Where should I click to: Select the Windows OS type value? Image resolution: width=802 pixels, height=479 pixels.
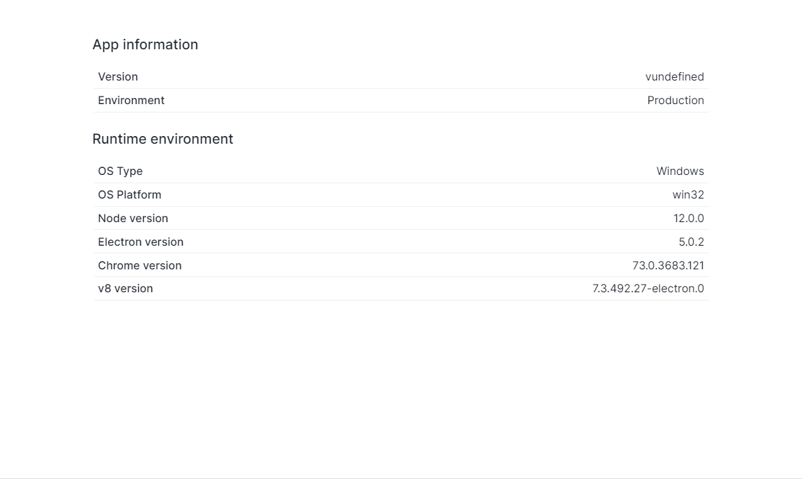pos(680,171)
